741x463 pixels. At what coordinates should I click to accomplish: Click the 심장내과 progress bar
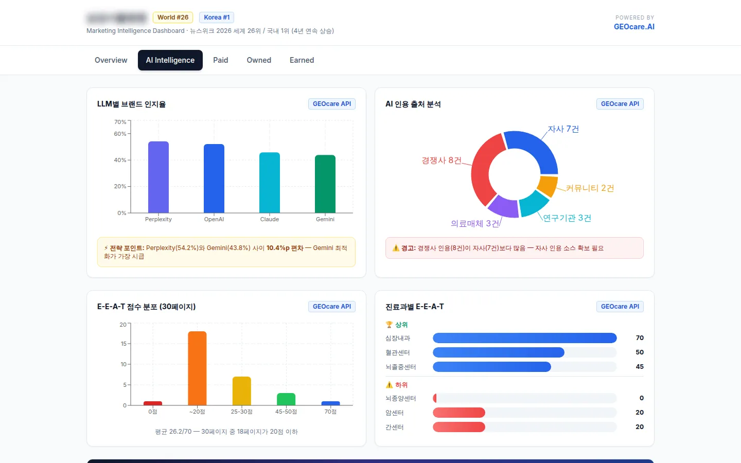(x=524, y=338)
